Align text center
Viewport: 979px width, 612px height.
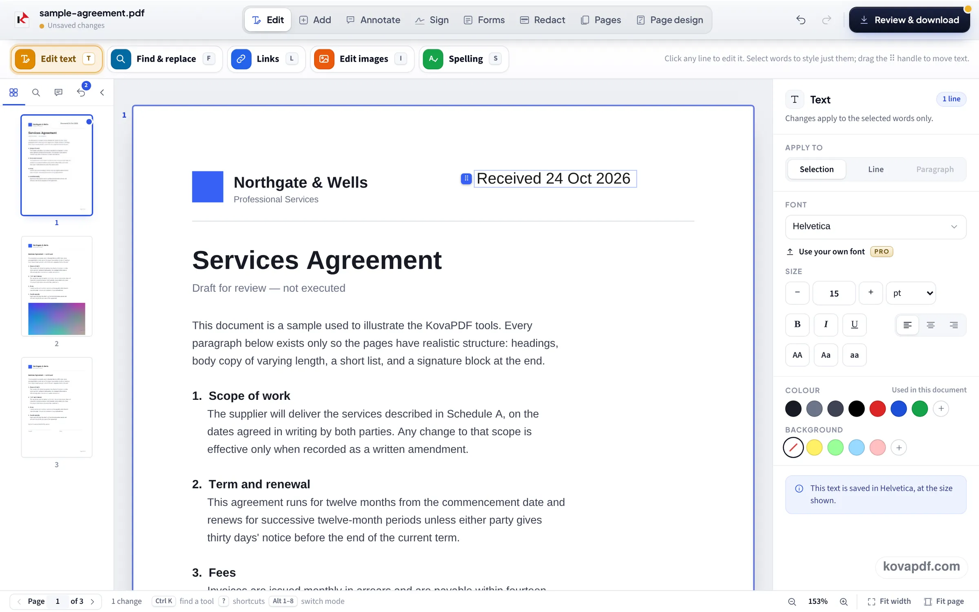(x=930, y=325)
